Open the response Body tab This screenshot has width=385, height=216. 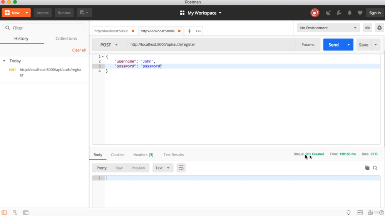point(98,155)
